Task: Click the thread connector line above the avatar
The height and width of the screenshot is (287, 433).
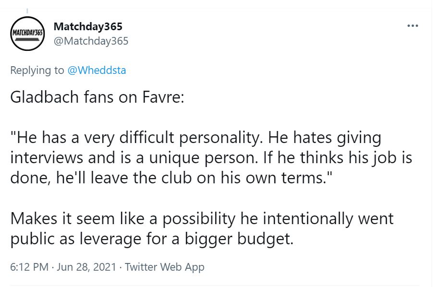Action: tap(27, 11)
